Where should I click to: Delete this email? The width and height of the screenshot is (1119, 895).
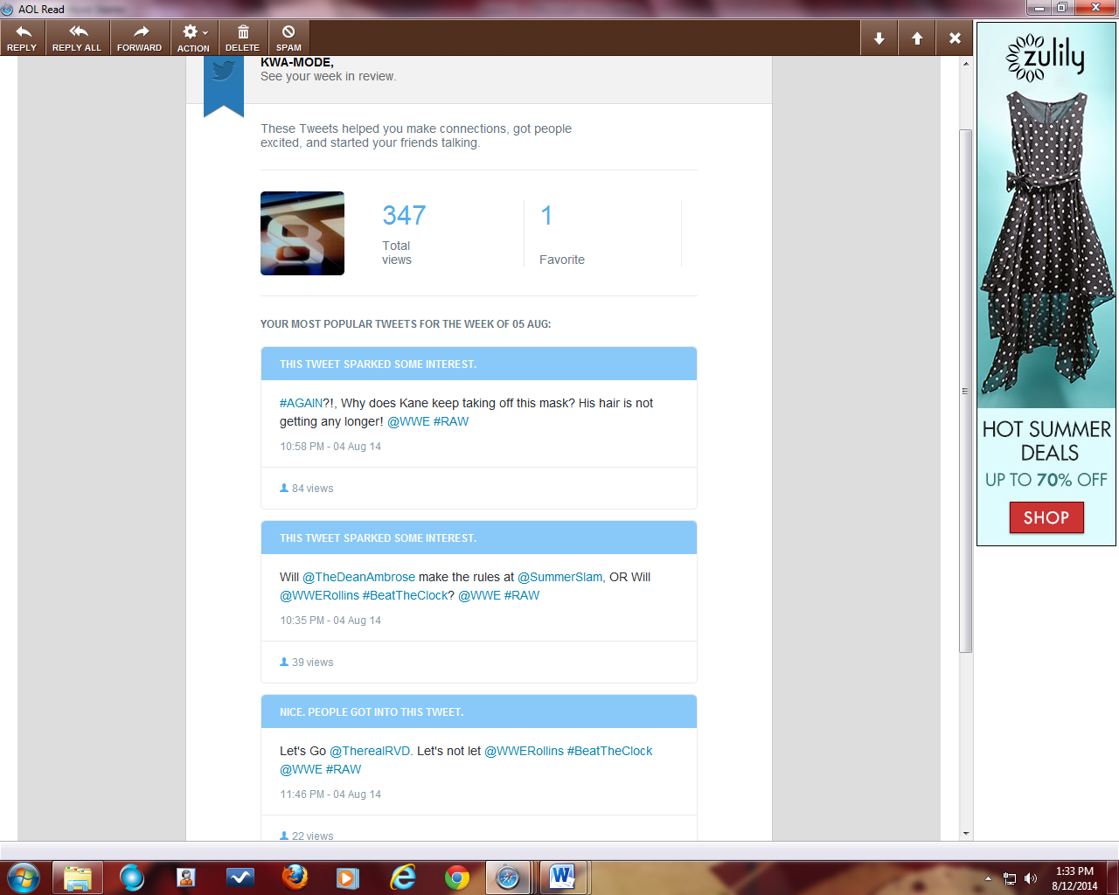point(242,38)
